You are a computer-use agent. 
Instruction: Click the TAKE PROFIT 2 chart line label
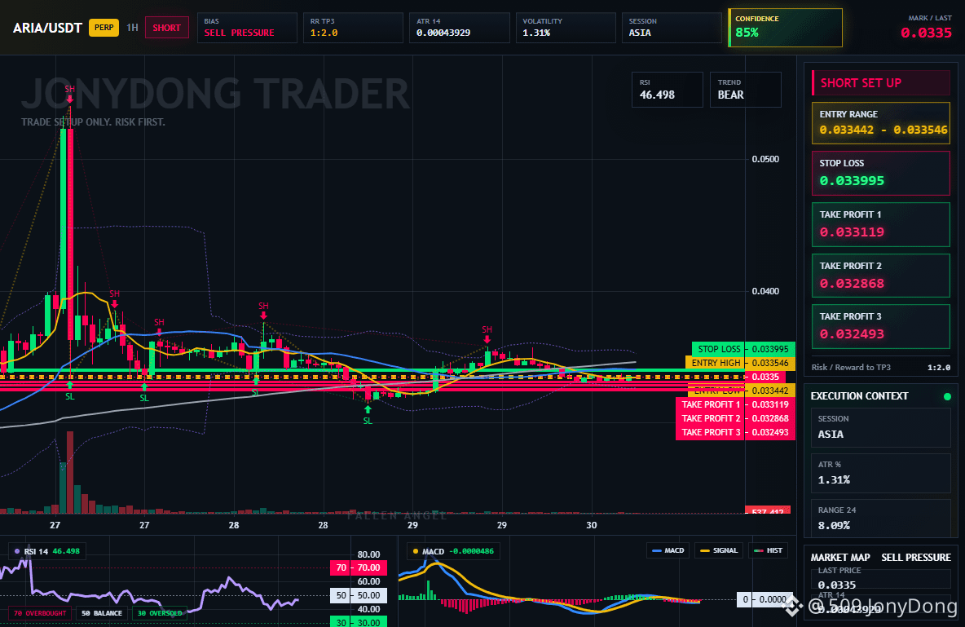[735, 418]
